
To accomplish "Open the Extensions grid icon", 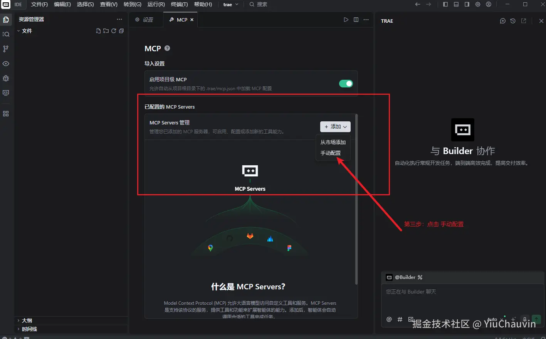I will (6, 114).
